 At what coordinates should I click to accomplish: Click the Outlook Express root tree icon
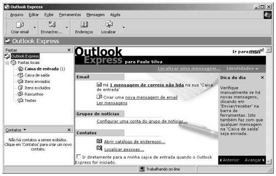coord(7,56)
